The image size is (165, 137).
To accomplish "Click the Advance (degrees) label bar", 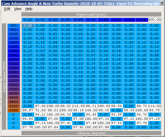I will (91, 132).
